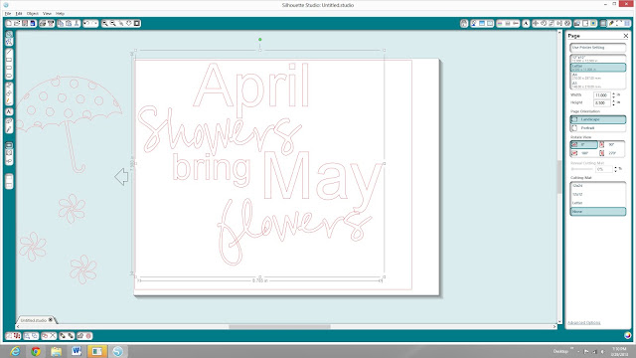Viewport: 636px width, 358px height.
Task: Select the 12x24 cutting mat option
Action: tap(598, 186)
